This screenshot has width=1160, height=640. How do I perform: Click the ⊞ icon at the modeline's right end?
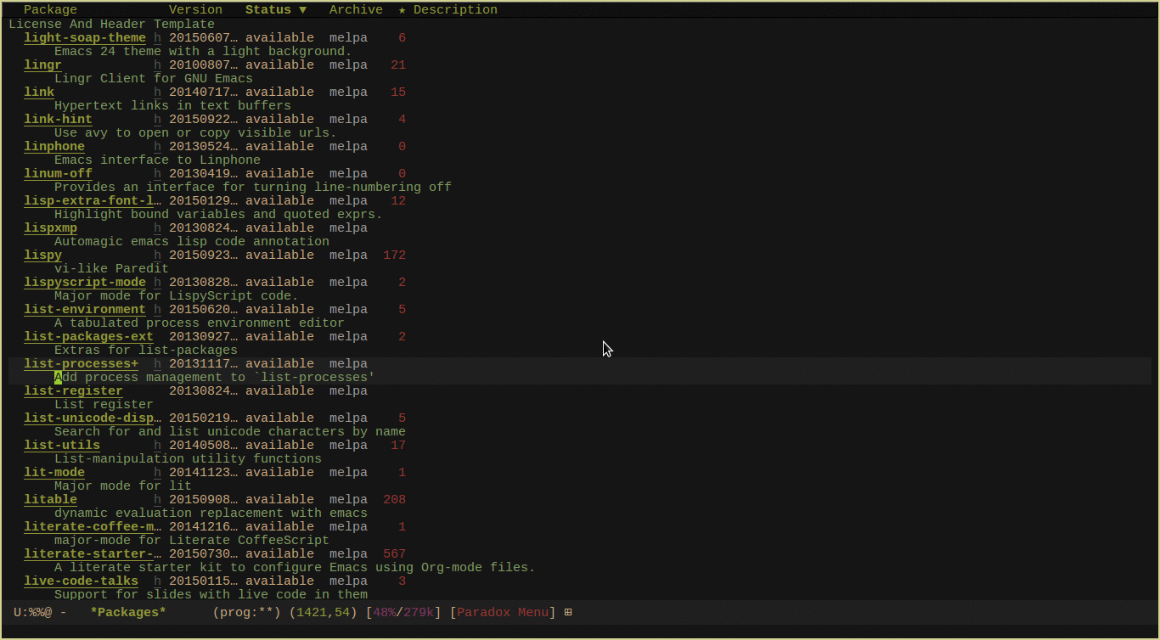pos(568,611)
